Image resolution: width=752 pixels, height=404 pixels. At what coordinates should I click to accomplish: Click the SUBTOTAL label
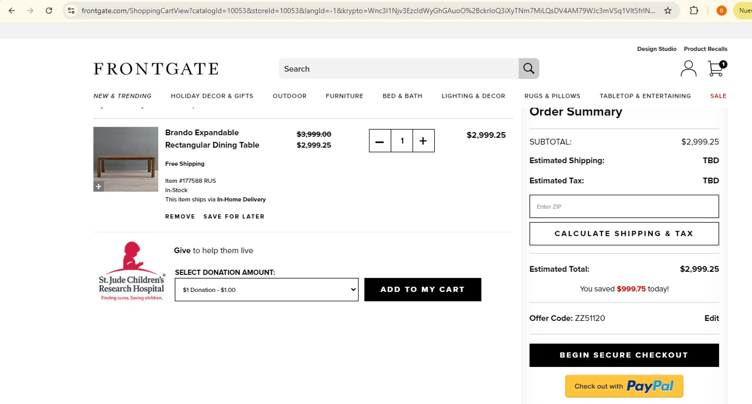pos(550,142)
